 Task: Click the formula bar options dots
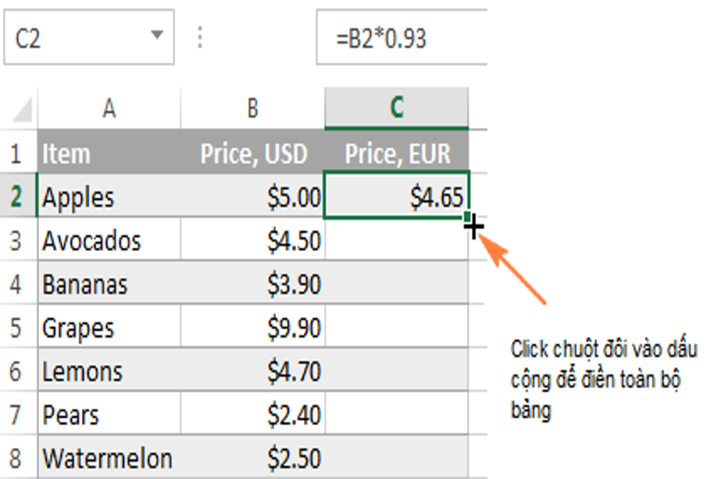tap(200, 37)
